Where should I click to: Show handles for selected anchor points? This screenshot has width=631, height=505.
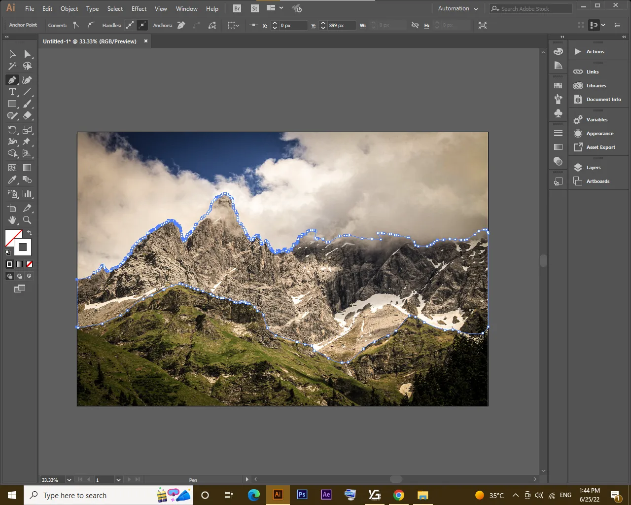pos(130,25)
